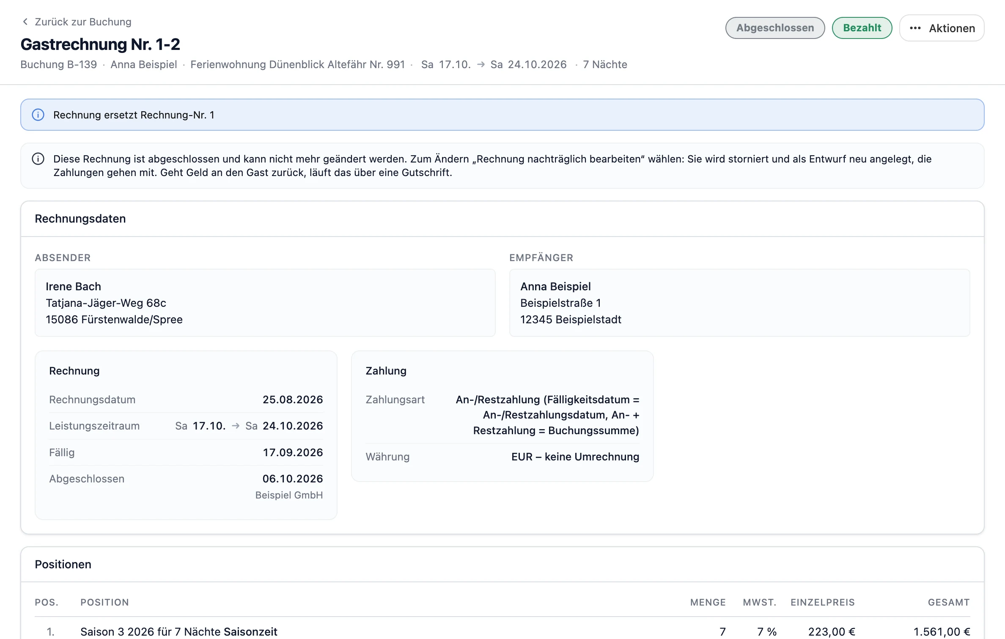Go back via 'Zurück zur Buchung' link
The height and width of the screenshot is (639, 1005).
(77, 22)
